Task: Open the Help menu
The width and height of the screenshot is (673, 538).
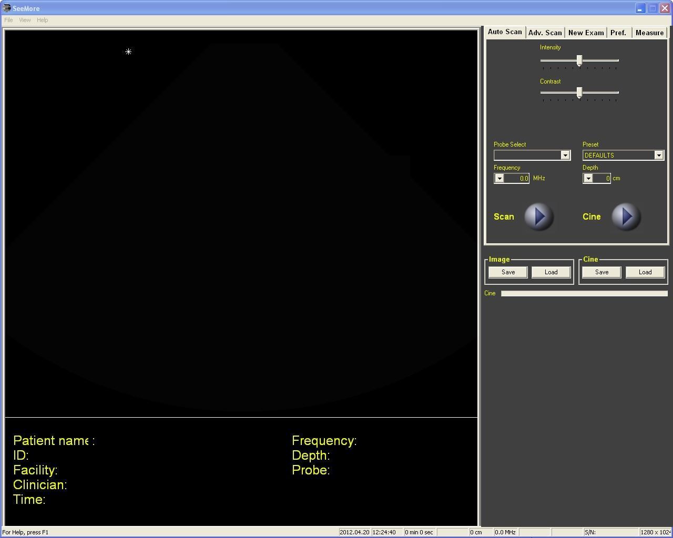Action: tap(43, 20)
